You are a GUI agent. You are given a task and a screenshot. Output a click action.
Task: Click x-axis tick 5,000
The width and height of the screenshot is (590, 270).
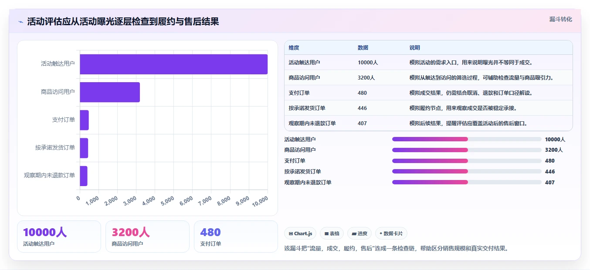coord(167,200)
